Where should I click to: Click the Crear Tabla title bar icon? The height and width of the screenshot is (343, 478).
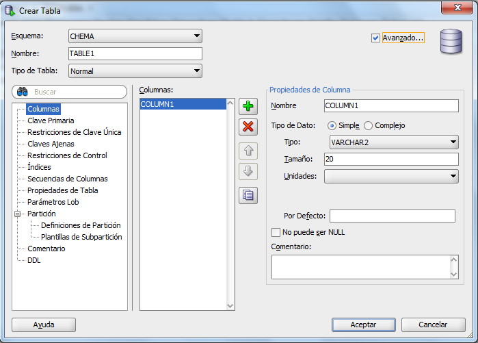pos(10,11)
